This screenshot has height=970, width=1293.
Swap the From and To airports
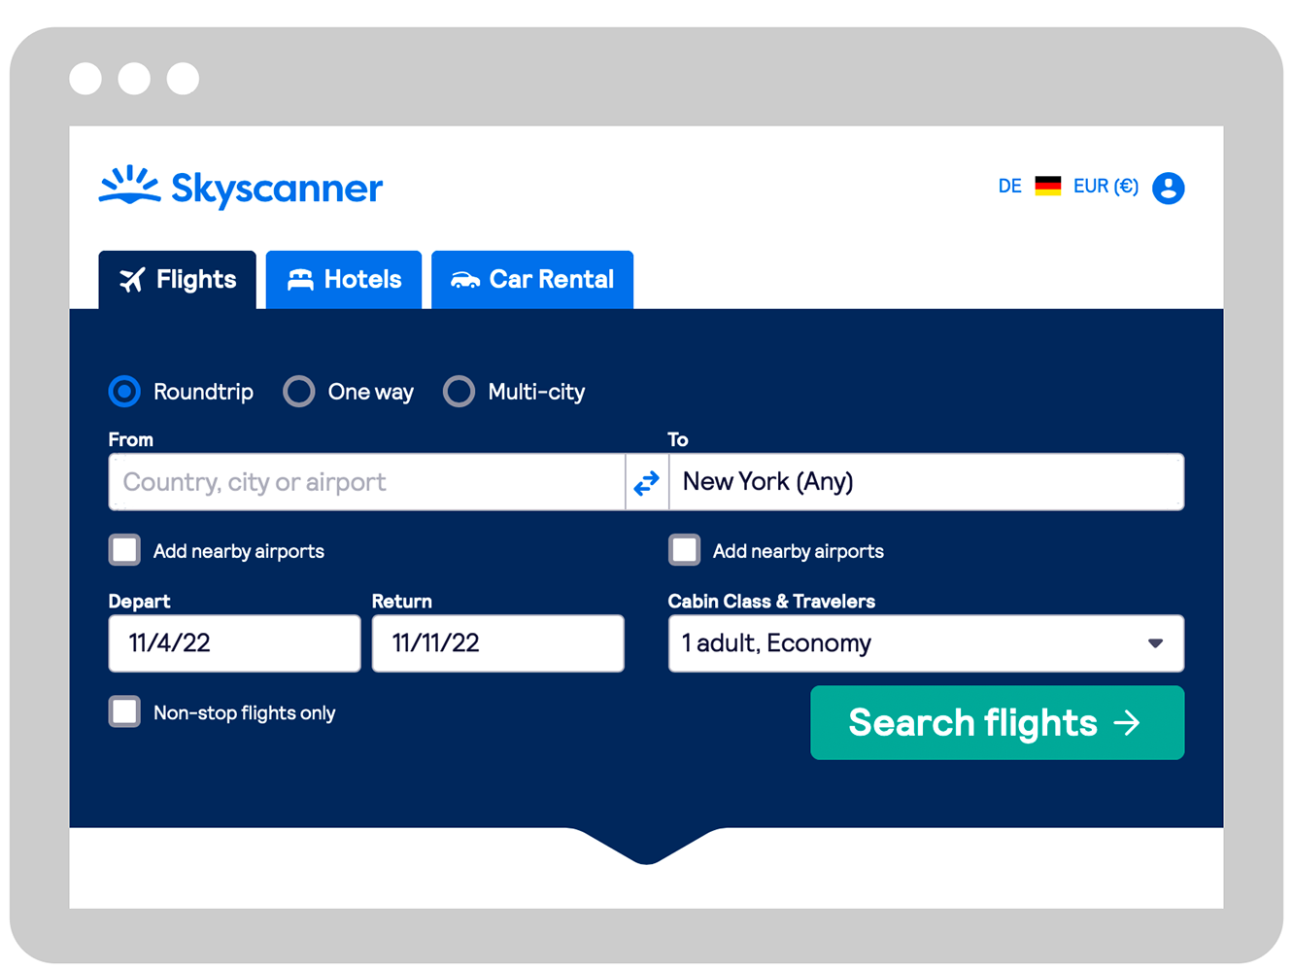pos(647,481)
